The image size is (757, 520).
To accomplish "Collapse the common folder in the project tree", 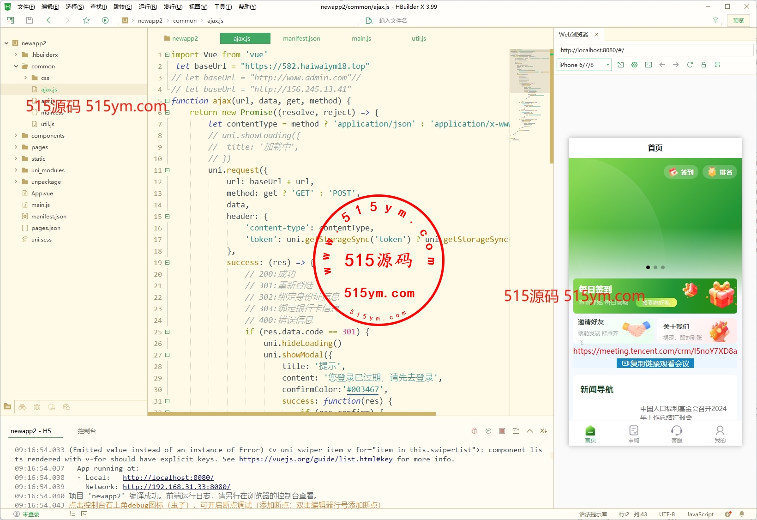I will click(x=16, y=67).
